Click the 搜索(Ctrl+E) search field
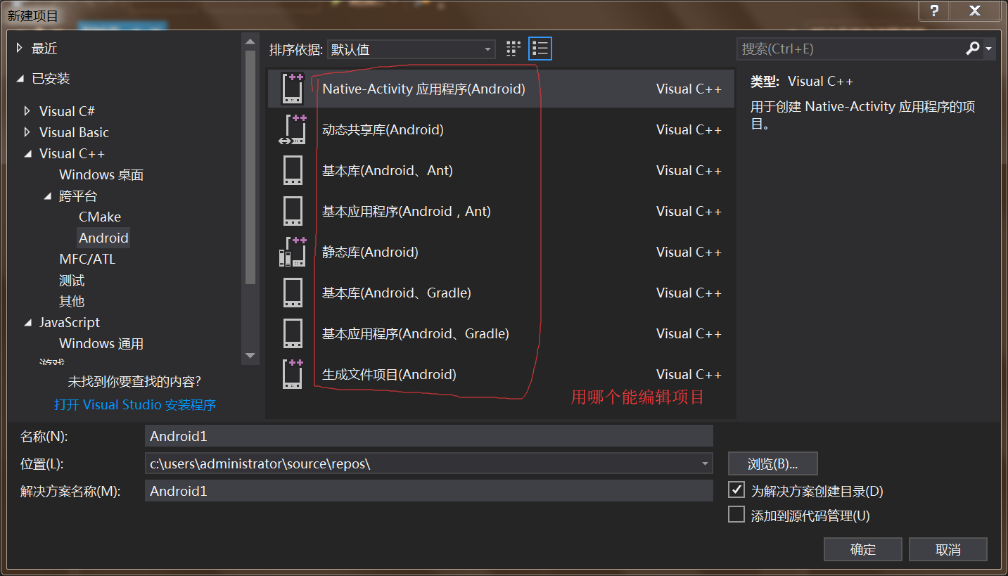This screenshot has height=576, width=1008. point(851,49)
